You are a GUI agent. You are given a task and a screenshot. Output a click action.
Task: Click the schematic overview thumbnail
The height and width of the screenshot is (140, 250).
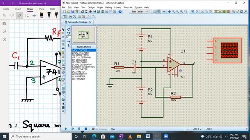pyautogui.click(x=84, y=35)
